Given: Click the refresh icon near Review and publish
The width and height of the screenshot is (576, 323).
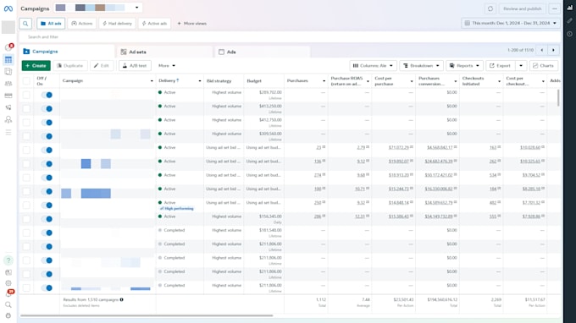Looking at the screenshot, I should (490, 8).
